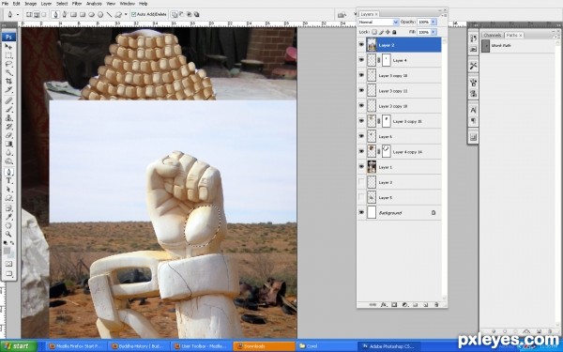Hide the Background layer
This screenshot has width=563, height=352.
tap(361, 212)
